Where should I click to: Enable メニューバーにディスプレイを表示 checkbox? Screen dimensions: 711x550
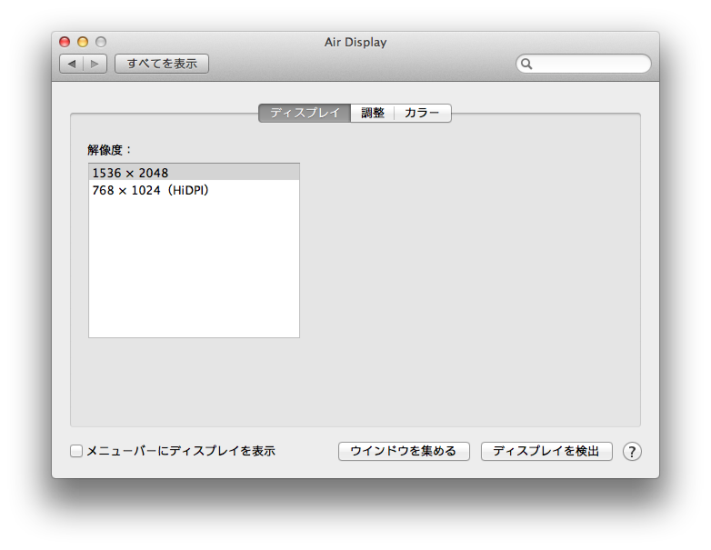coord(76,451)
